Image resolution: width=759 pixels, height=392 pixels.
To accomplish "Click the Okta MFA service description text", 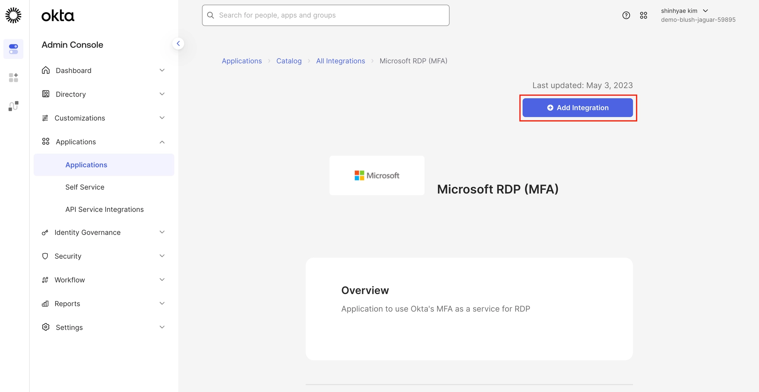I will [x=436, y=309].
